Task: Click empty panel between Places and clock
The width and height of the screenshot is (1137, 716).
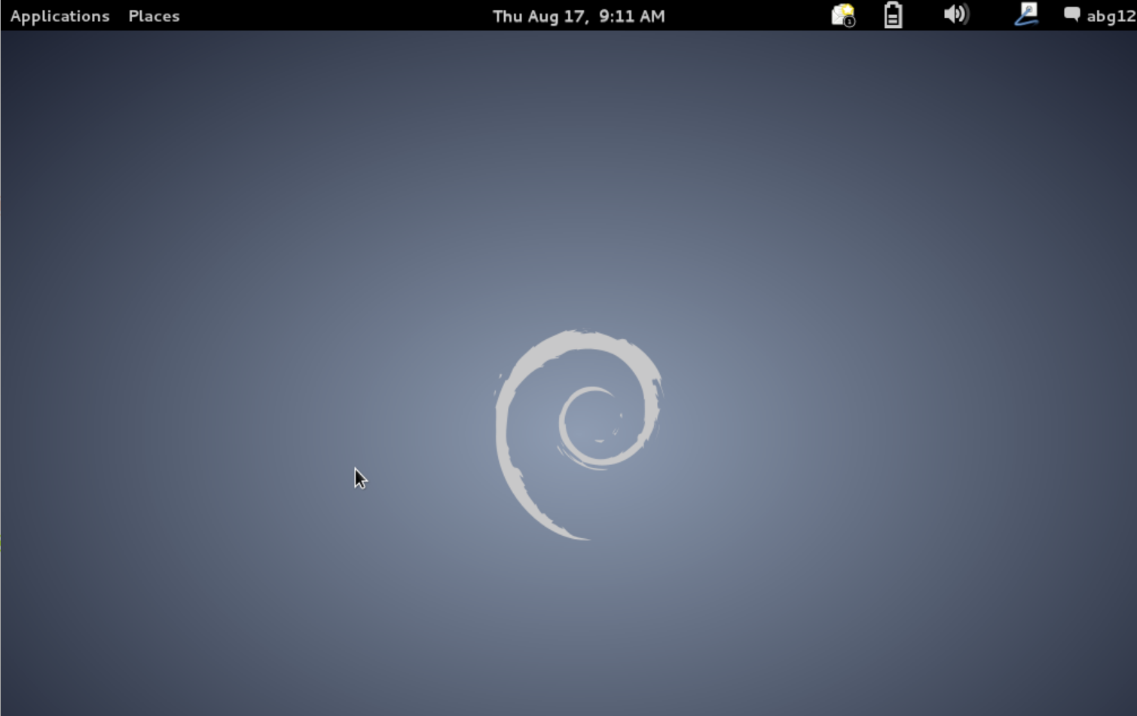Action: tap(332, 16)
